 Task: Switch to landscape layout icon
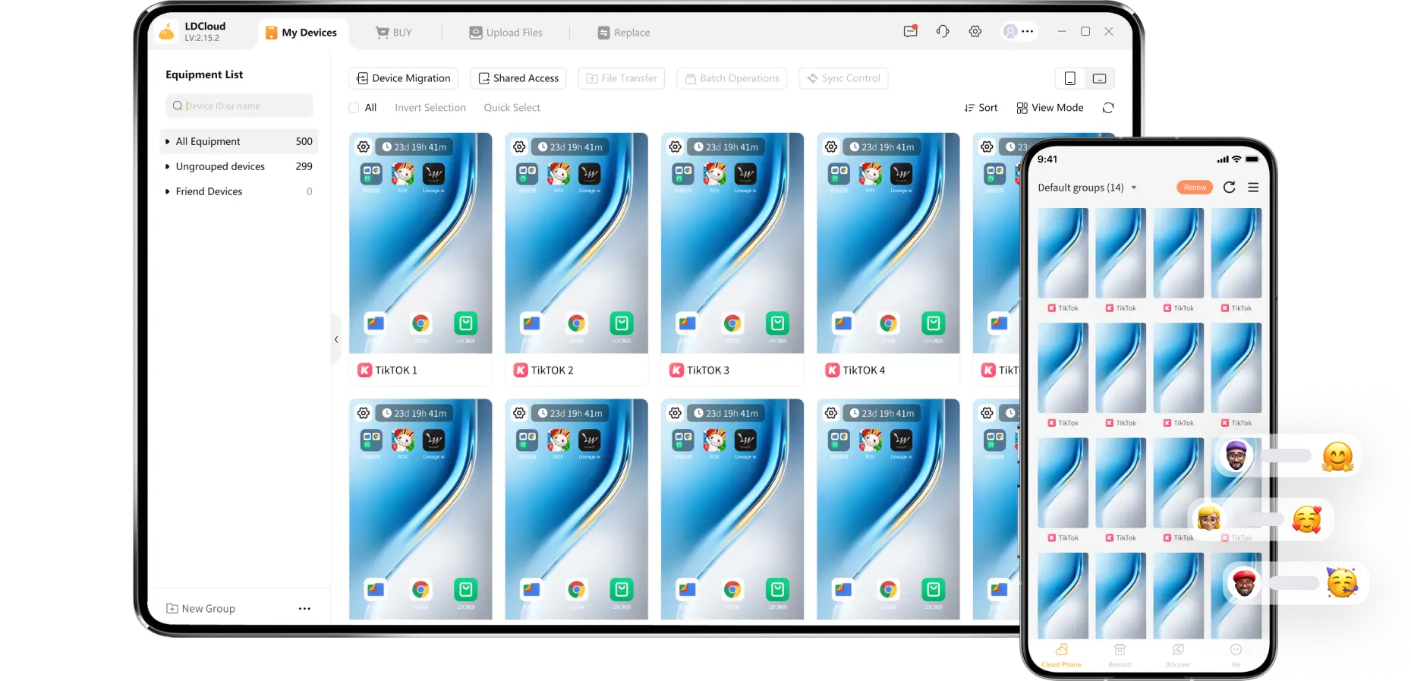[x=1099, y=78]
